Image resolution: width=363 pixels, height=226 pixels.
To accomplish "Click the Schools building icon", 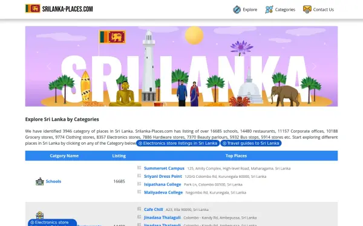I will [40, 181].
